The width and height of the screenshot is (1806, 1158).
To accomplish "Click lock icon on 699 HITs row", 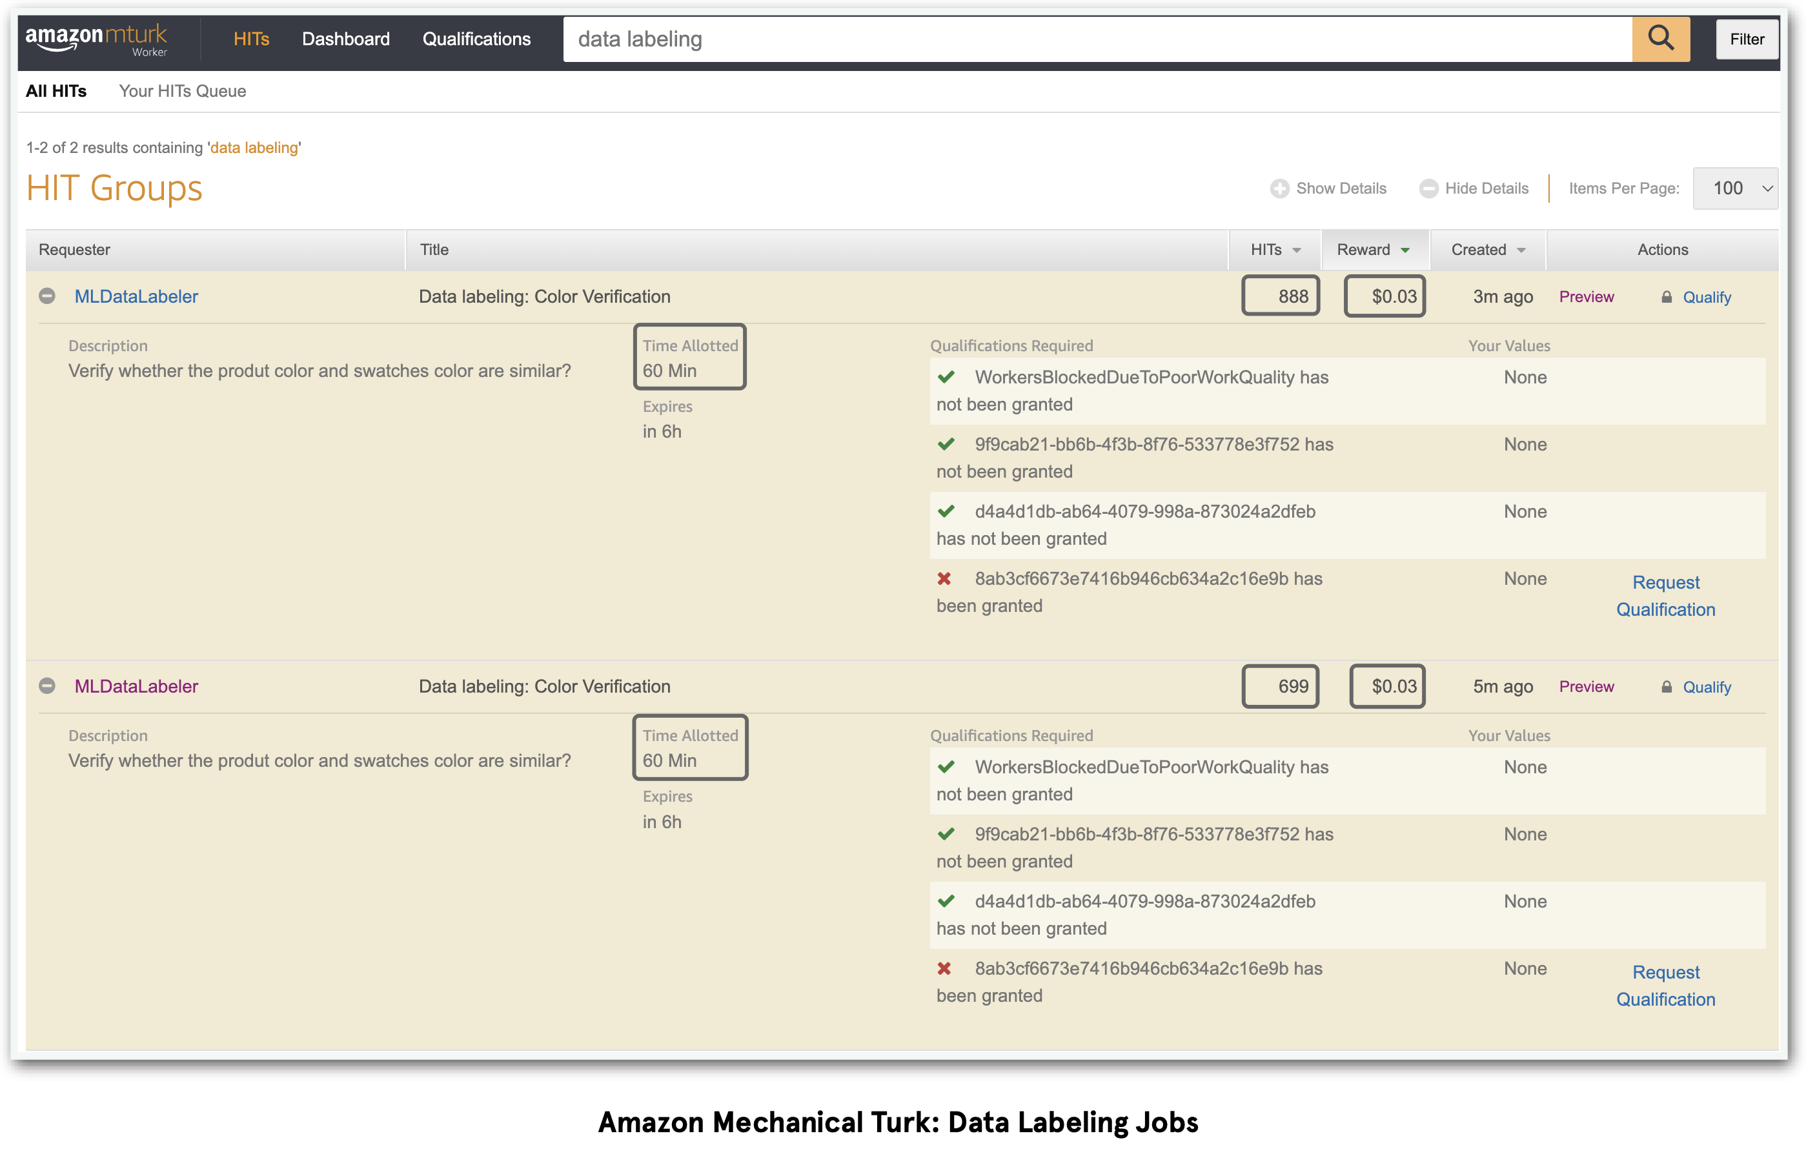I will pos(1666,687).
